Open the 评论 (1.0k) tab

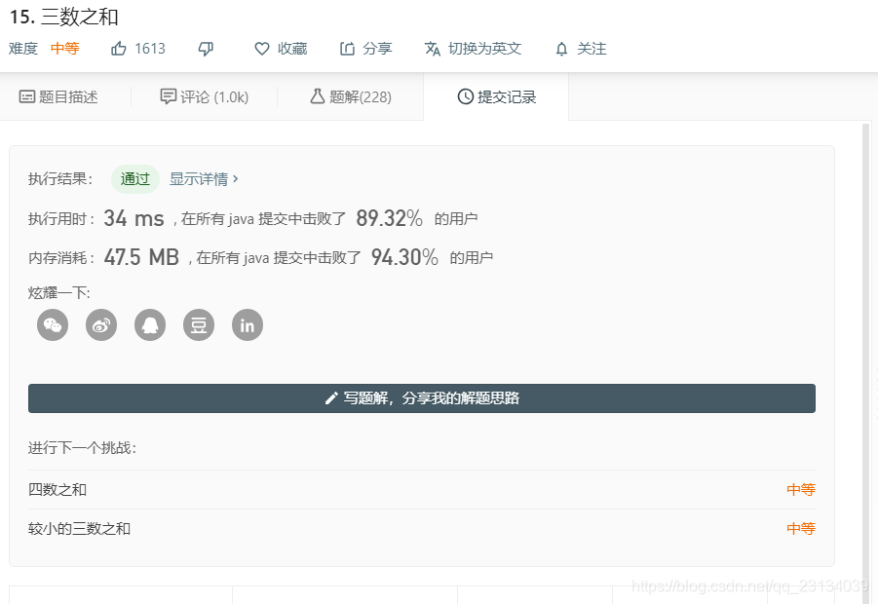click(204, 96)
